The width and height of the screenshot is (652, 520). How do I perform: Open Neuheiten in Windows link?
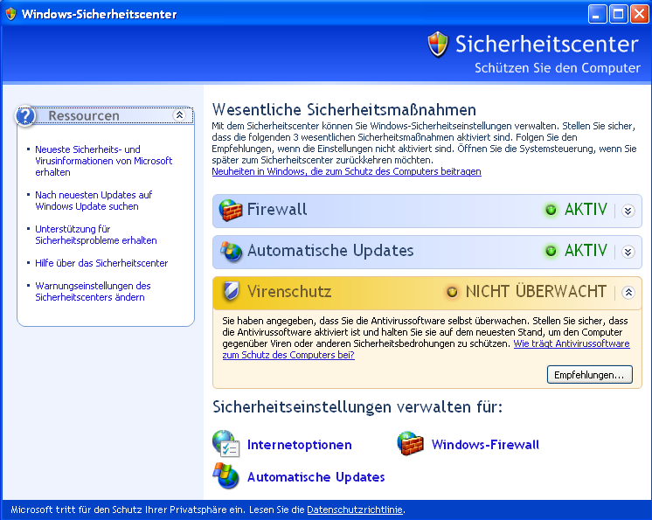(x=346, y=172)
